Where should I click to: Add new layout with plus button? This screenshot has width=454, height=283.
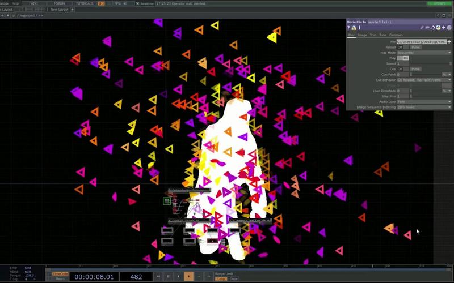[x=73, y=10]
